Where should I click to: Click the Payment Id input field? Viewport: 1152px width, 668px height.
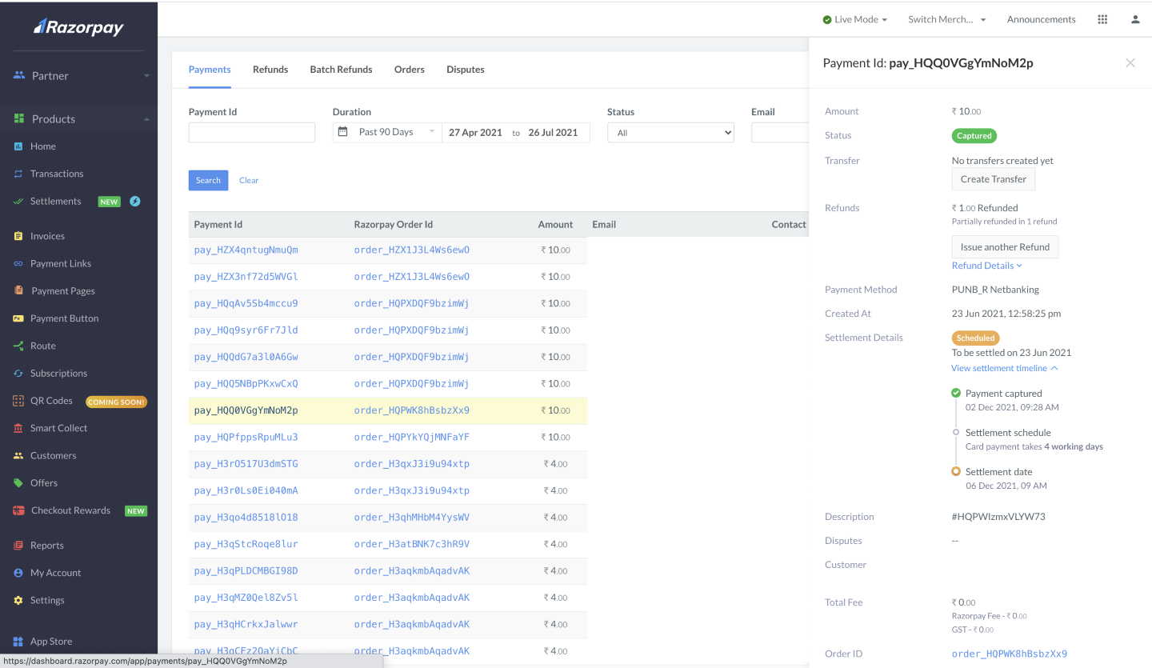click(x=252, y=133)
